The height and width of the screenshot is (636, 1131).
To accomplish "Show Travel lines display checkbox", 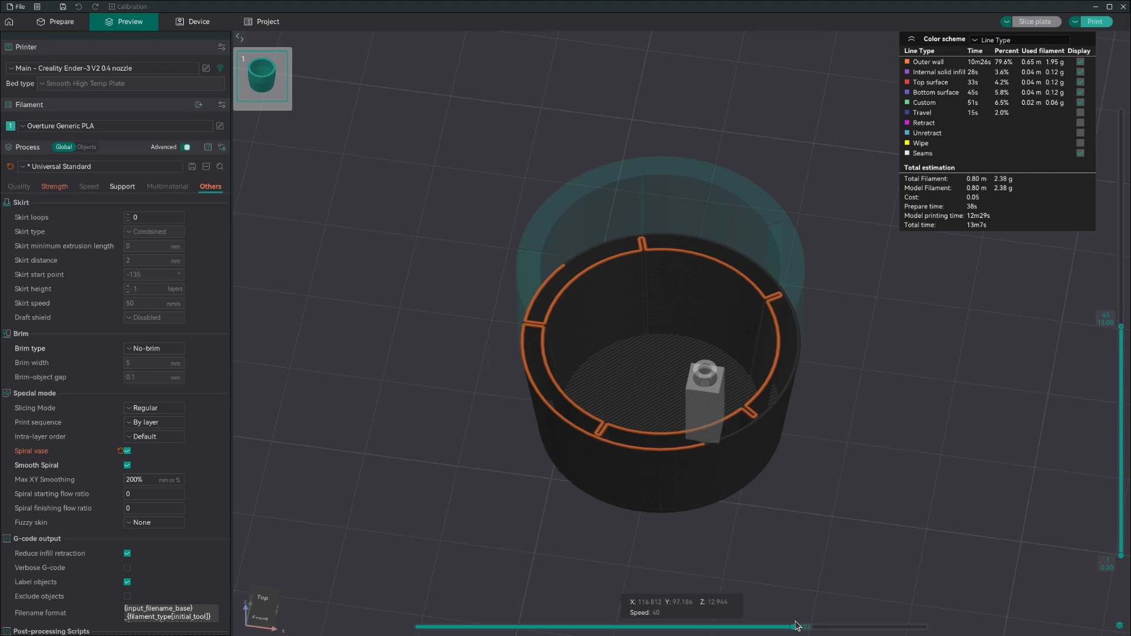I will 1080,112.
